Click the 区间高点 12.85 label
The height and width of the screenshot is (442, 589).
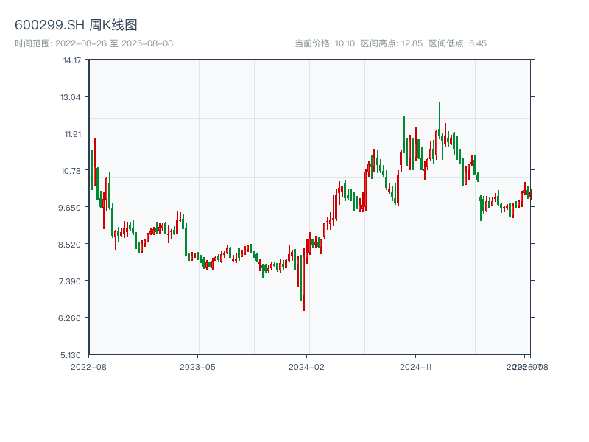[x=392, y=43]
